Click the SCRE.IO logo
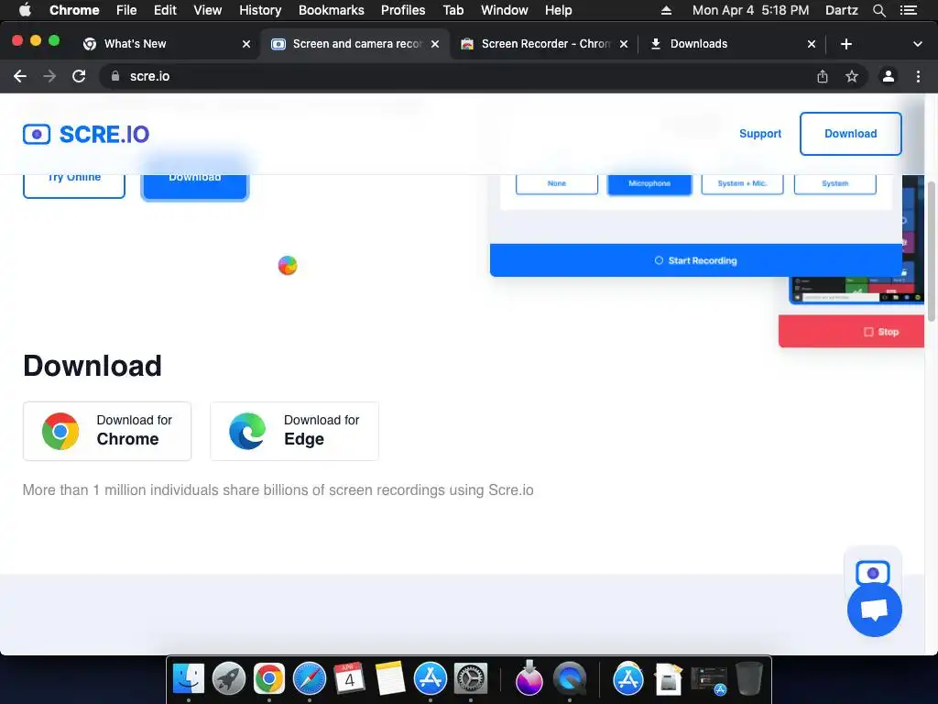This screenshot has height=704, width=938. [86, 134]
